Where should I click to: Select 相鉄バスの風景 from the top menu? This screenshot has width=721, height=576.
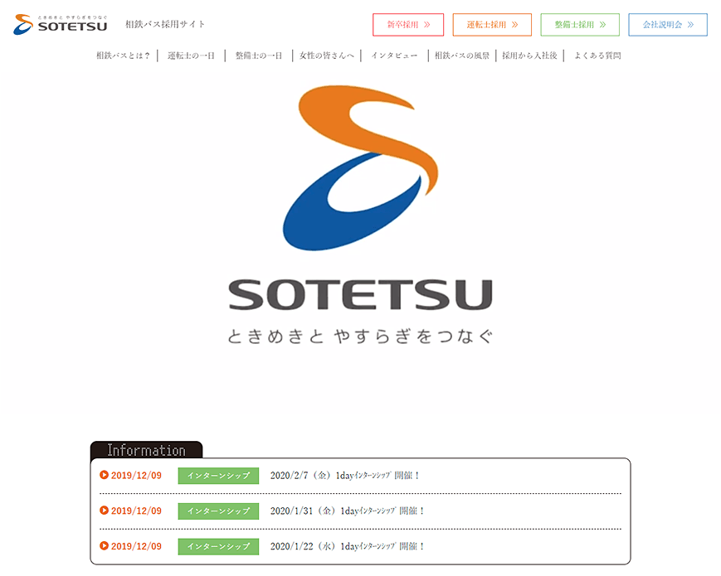pos(462,55)
